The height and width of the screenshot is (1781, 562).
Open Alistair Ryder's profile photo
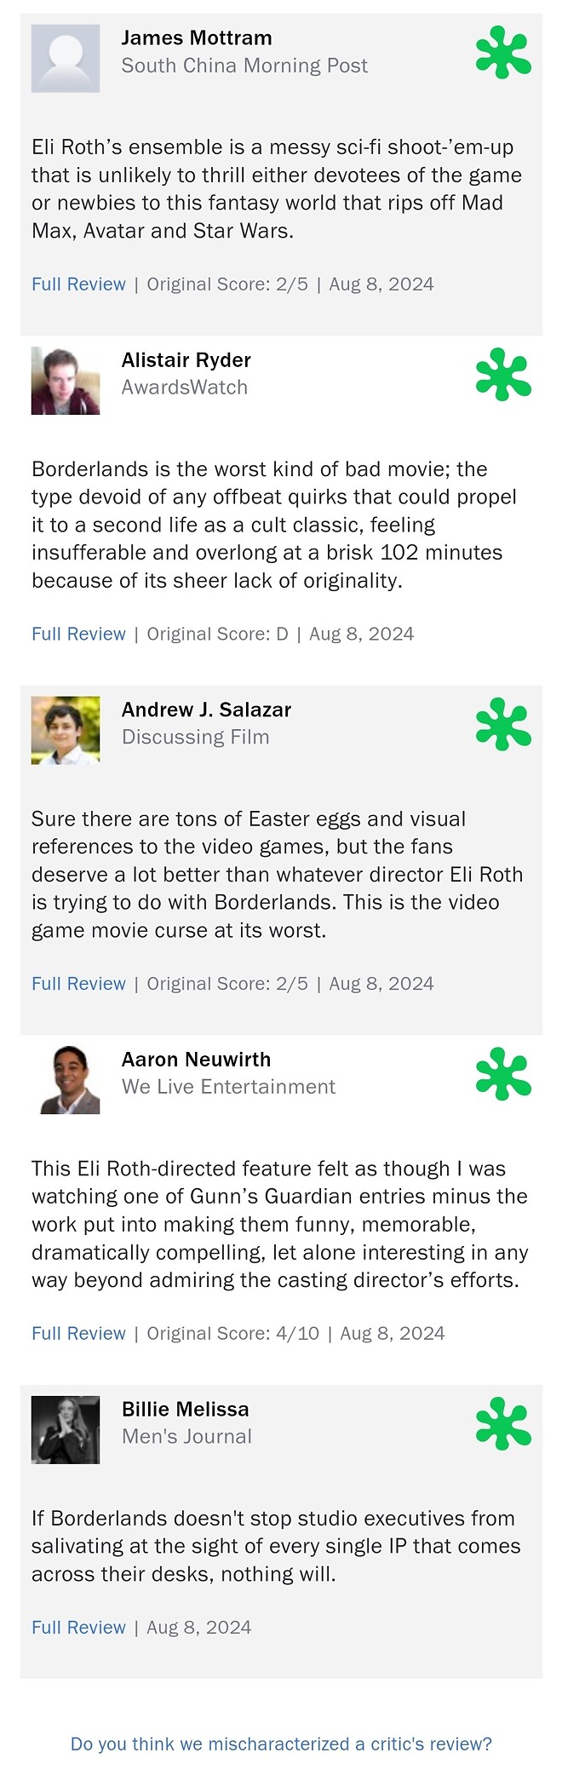click(66, 381)
